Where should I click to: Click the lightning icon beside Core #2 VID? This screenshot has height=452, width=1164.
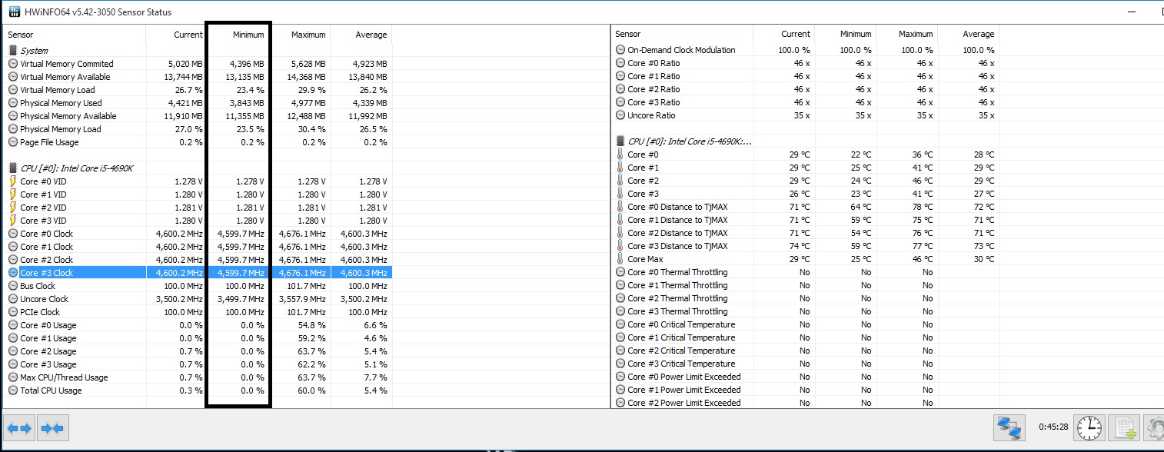click(x=13, y=208)
